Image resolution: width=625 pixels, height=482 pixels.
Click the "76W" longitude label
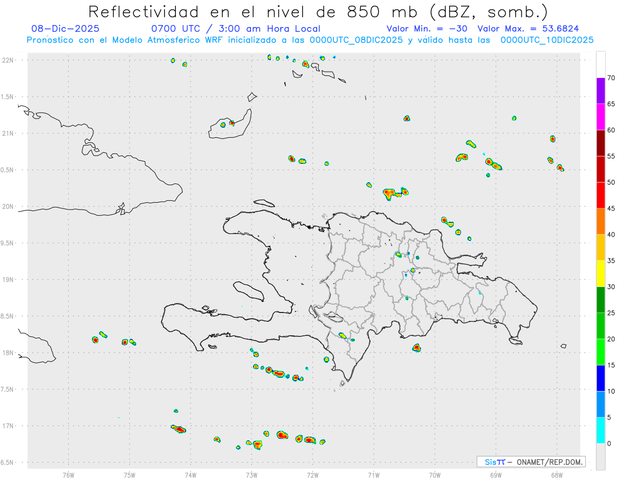pyautogui.click(x=68, y=474)
